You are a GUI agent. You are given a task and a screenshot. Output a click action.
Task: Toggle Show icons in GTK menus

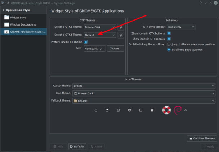(169, 39)
